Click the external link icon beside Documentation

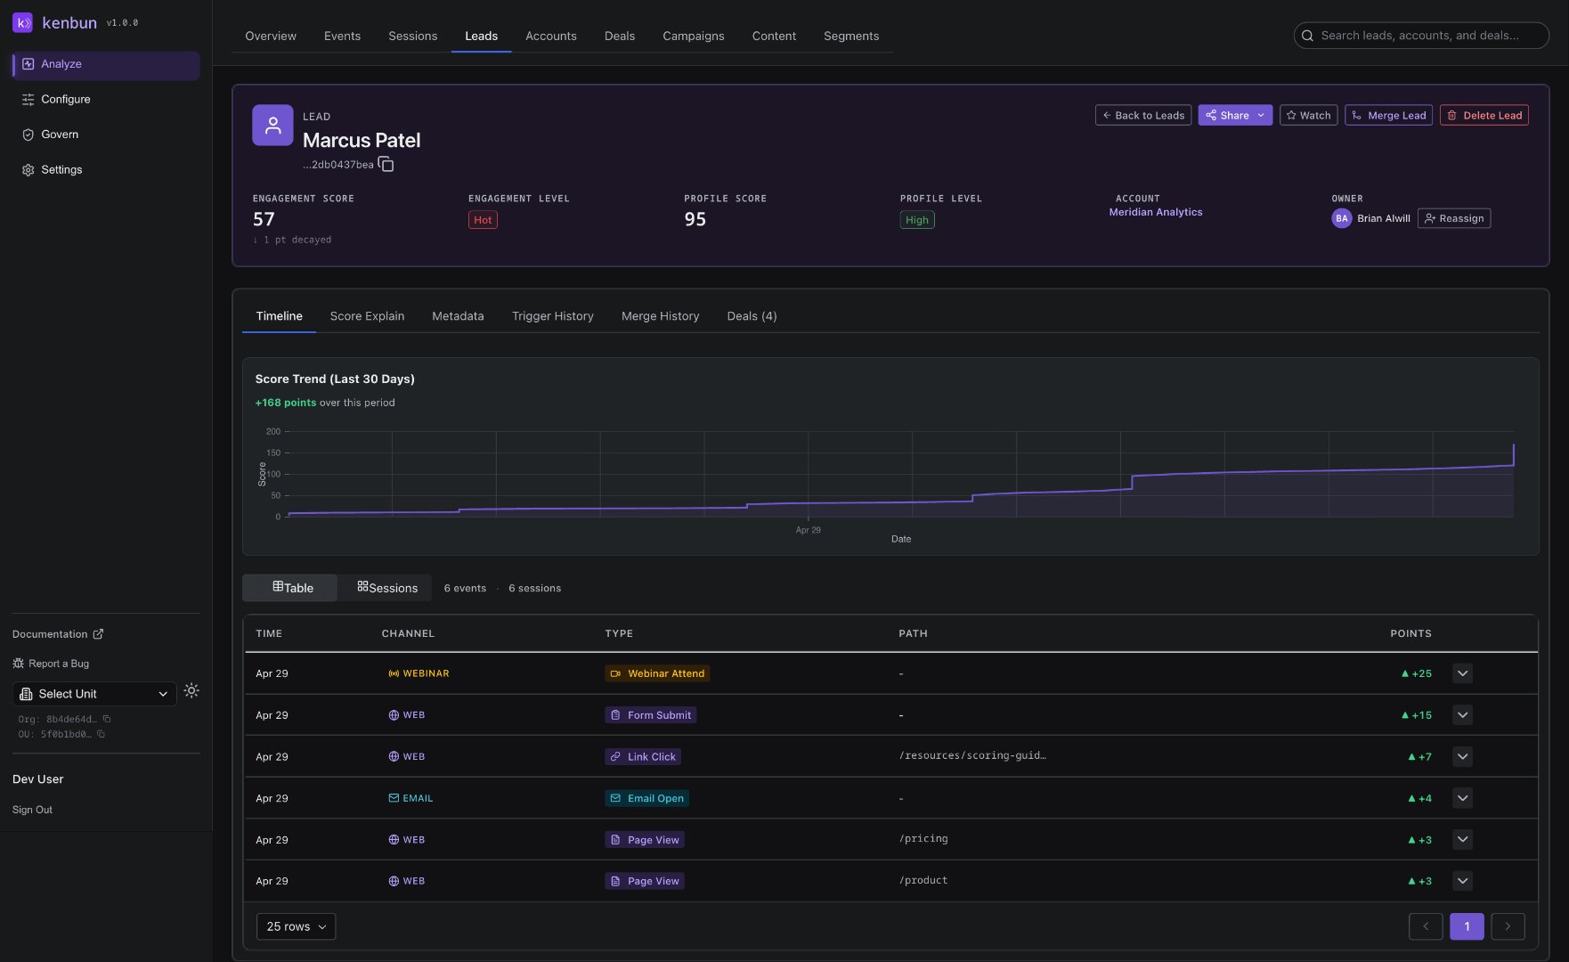click(98, 634)
